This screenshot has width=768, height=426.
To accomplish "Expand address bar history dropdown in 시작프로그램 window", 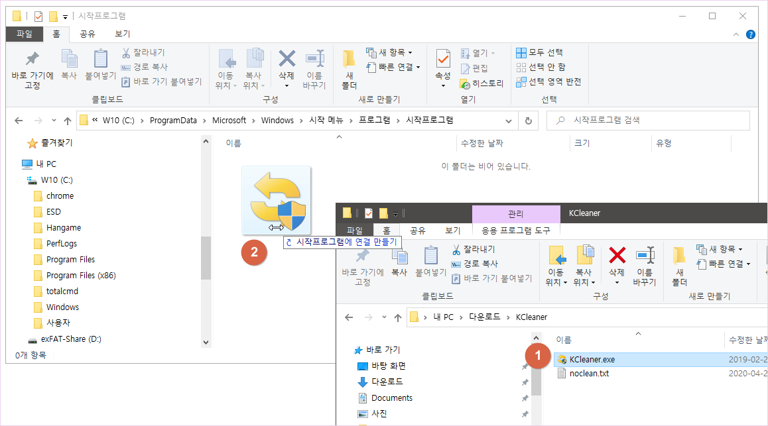I will [x=509, y=121].
